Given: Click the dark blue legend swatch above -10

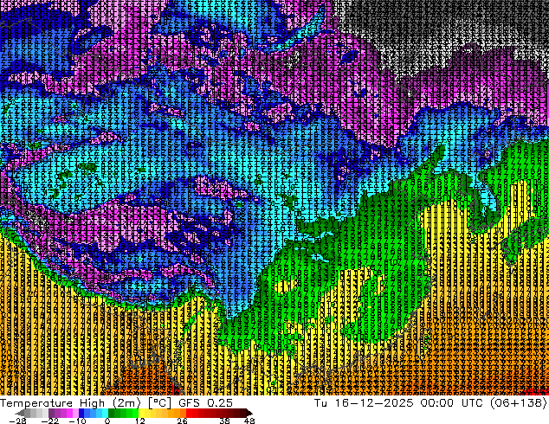Looking at the screenshot, I should click(81, 413).
